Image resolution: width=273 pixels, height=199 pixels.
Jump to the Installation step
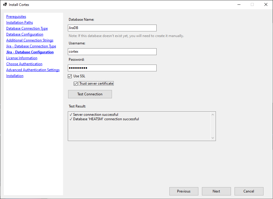(x=15, y=76)
